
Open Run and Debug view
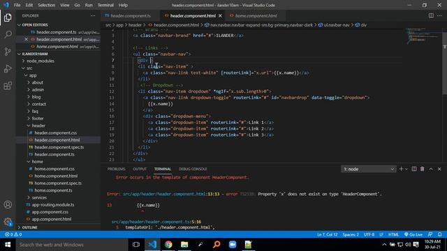[x=8, y=68]
